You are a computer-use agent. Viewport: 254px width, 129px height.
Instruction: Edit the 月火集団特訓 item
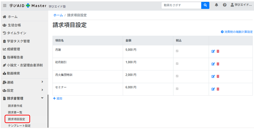[x=213, y=76]
